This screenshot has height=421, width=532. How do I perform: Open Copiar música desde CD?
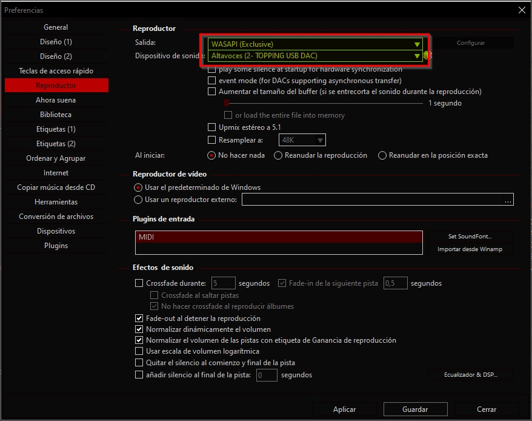(56, 187)
